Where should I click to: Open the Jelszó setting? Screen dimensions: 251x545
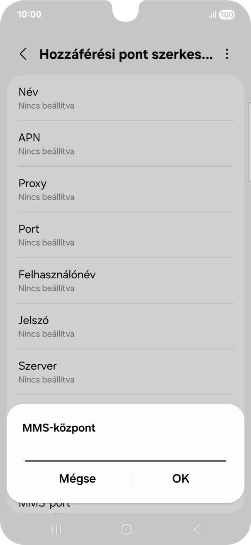click(x=124, y=326)
